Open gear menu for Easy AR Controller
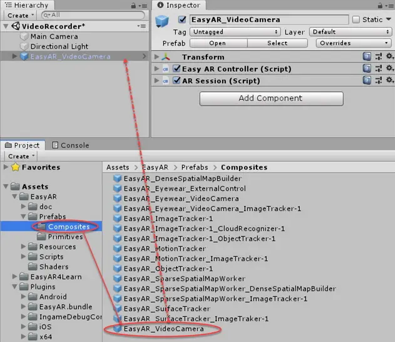 (x=389, y=68)
